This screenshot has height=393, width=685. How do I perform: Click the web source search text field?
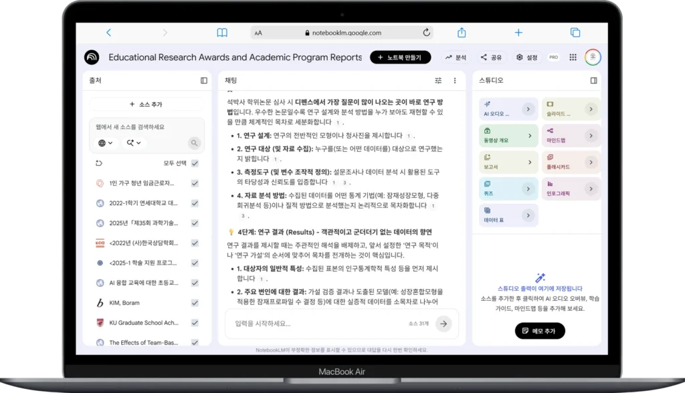coord(146,127)
